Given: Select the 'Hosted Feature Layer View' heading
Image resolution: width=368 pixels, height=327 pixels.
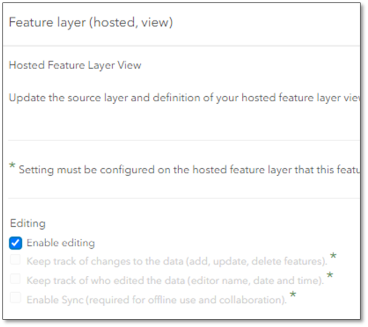Looking at the screenshot, I should [75, 65].
